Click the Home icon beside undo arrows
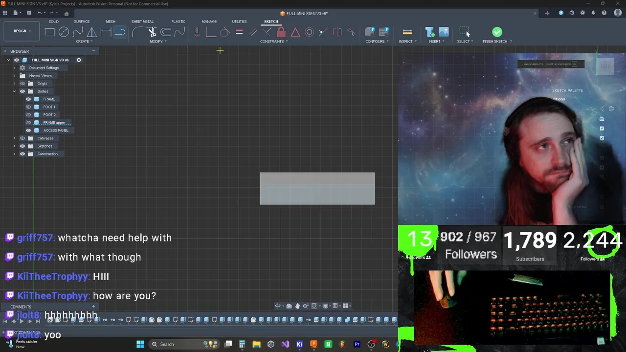Screen dimensions: 626x352 [x=67, y=13]
